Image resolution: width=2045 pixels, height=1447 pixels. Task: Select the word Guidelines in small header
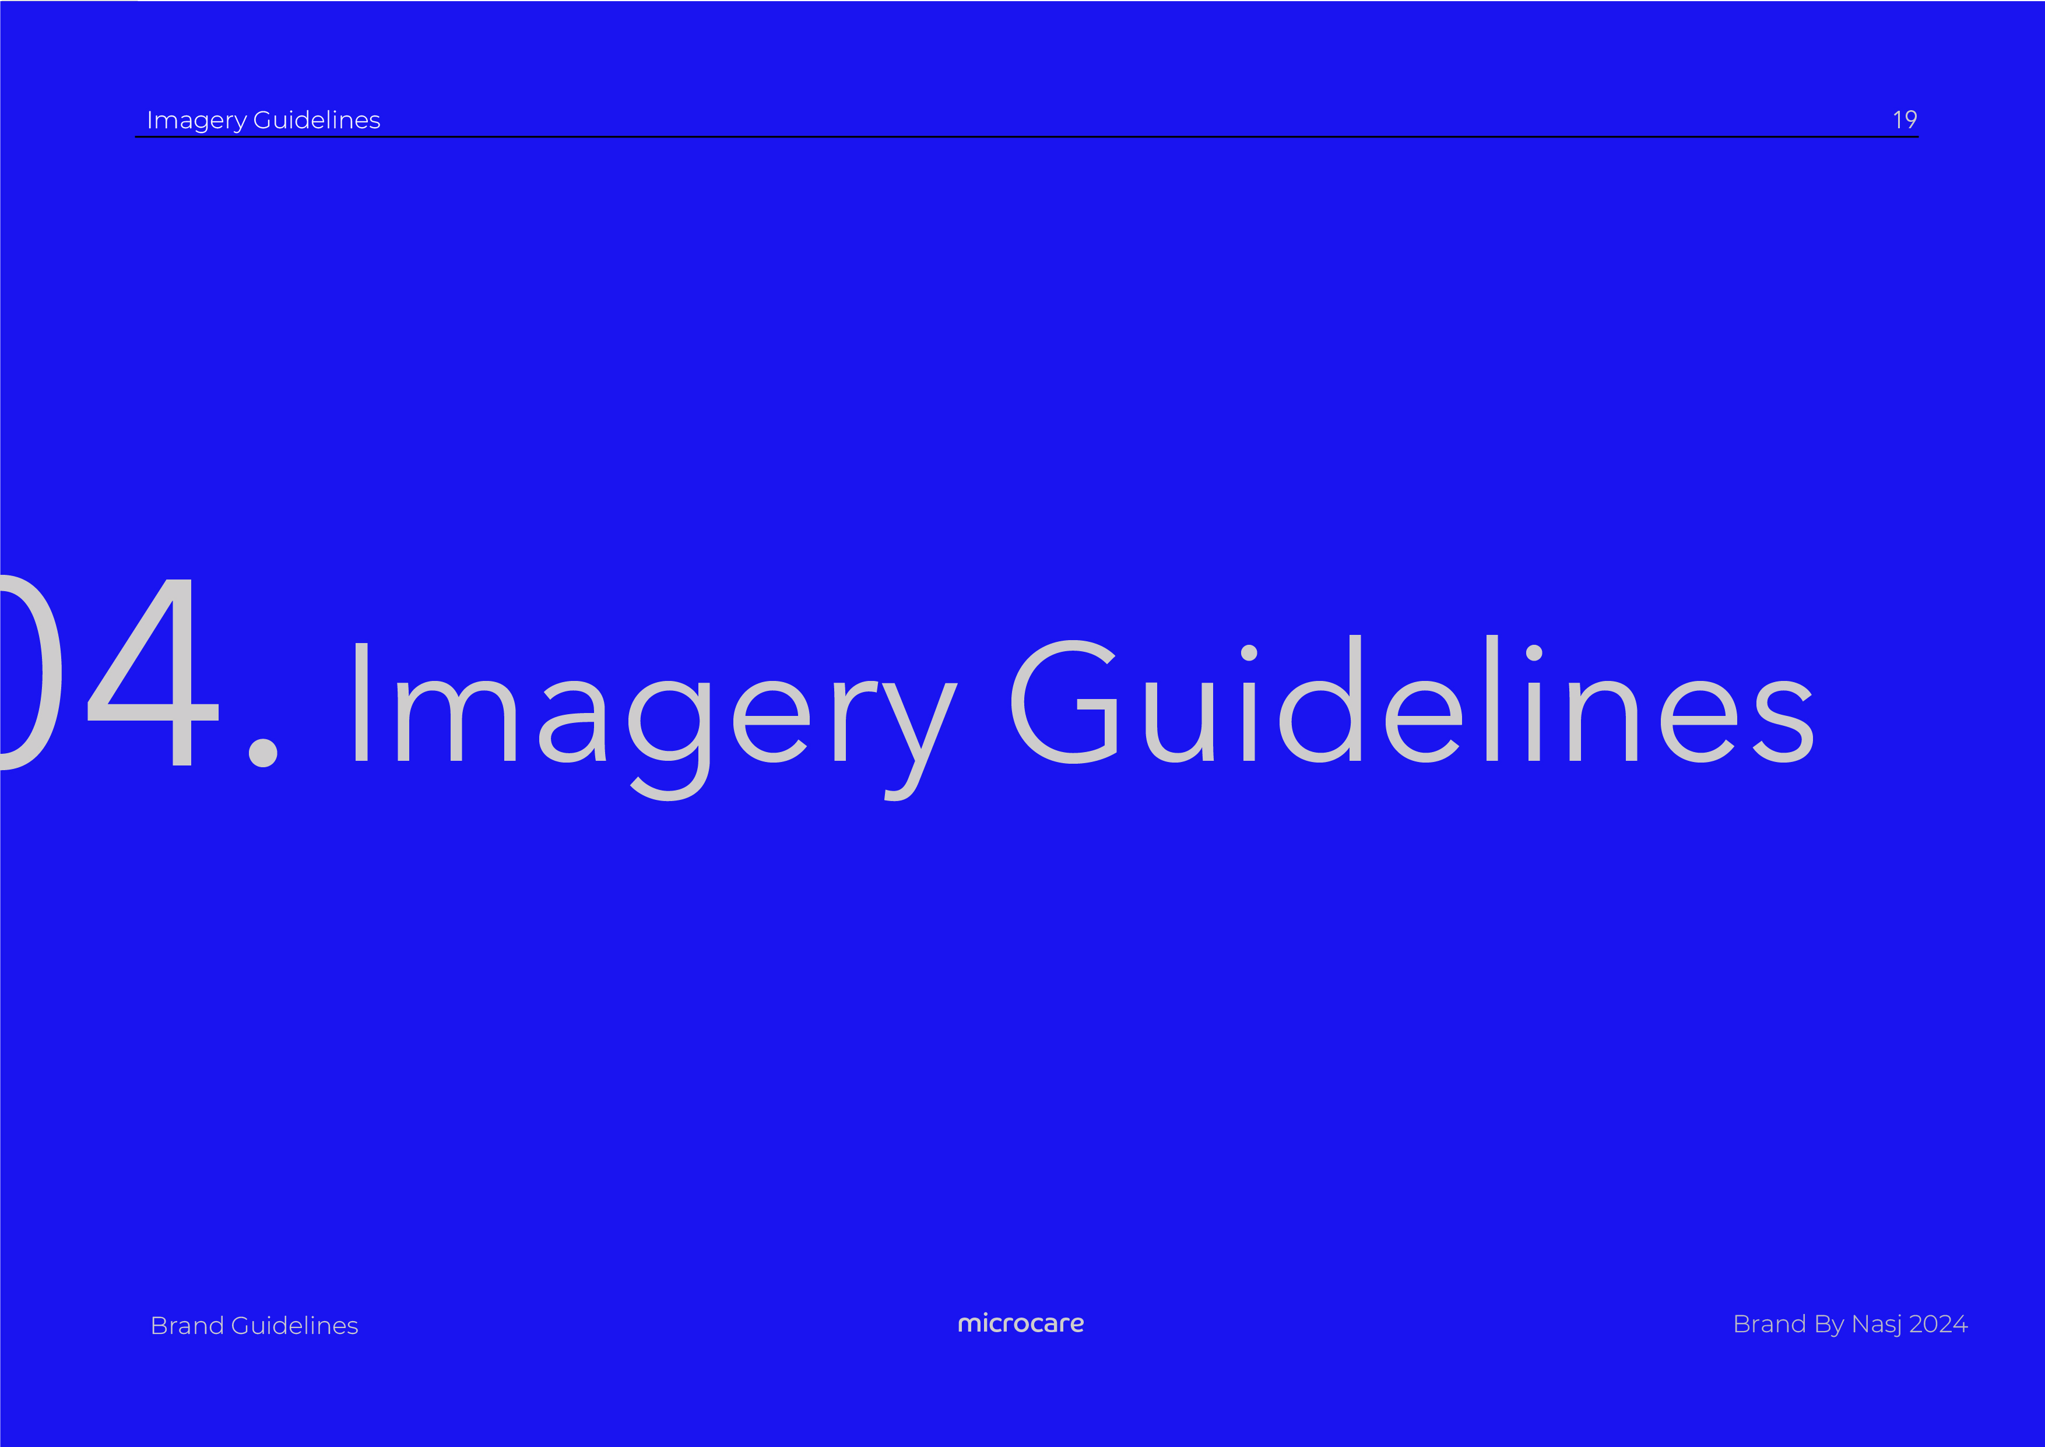pyautogui.click(x=317, y=120)
